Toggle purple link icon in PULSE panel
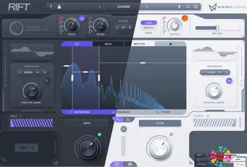The height and width of the screenshot is (167, 247). click(229, 81)
